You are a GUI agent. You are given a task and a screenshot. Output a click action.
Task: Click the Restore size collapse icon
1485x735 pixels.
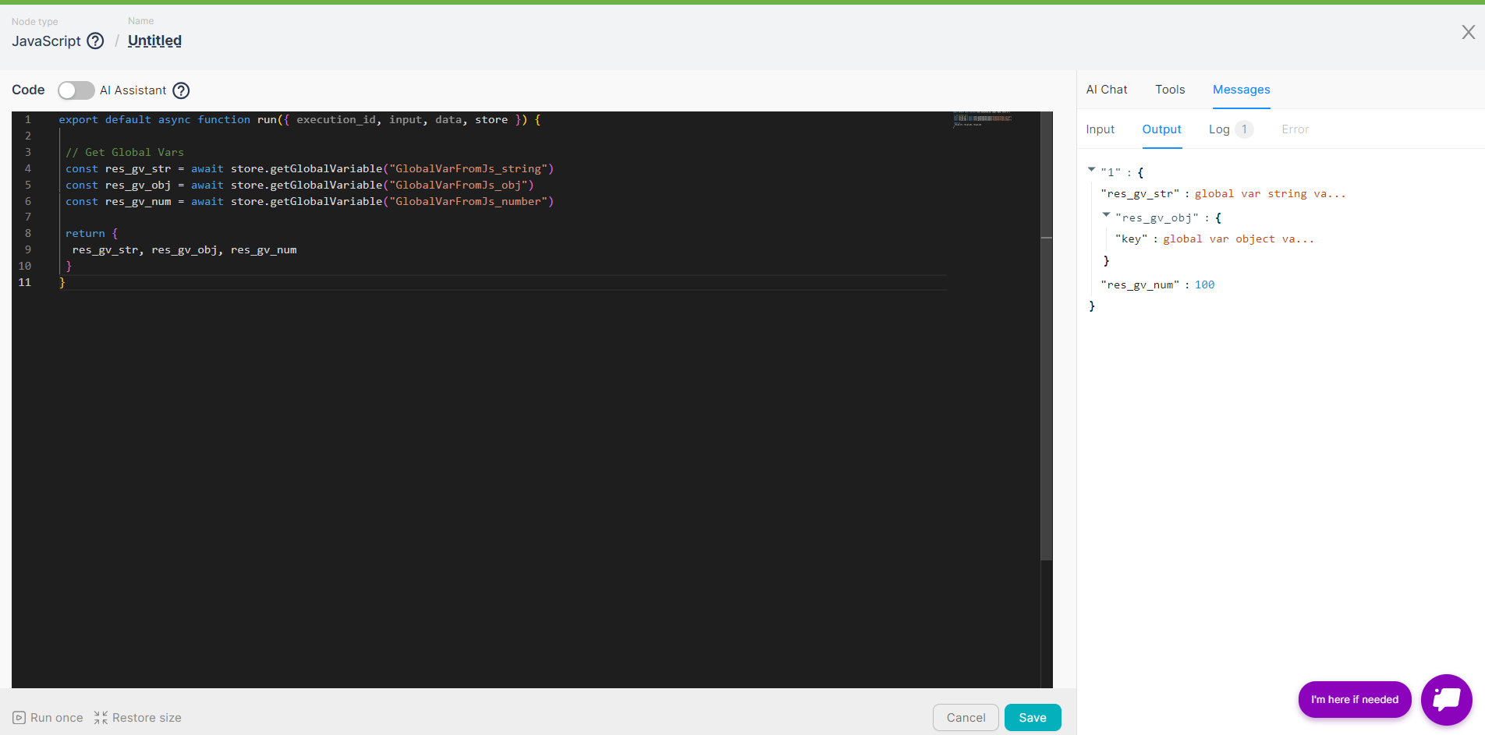coord(101,718)
